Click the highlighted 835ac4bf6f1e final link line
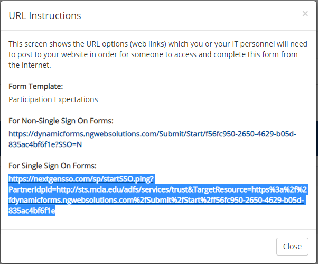This screenshot has height=264, width=318. coord(32,211)
